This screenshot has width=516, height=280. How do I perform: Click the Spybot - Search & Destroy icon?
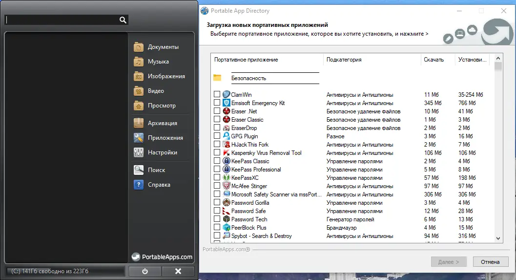(x=227, y=236)
